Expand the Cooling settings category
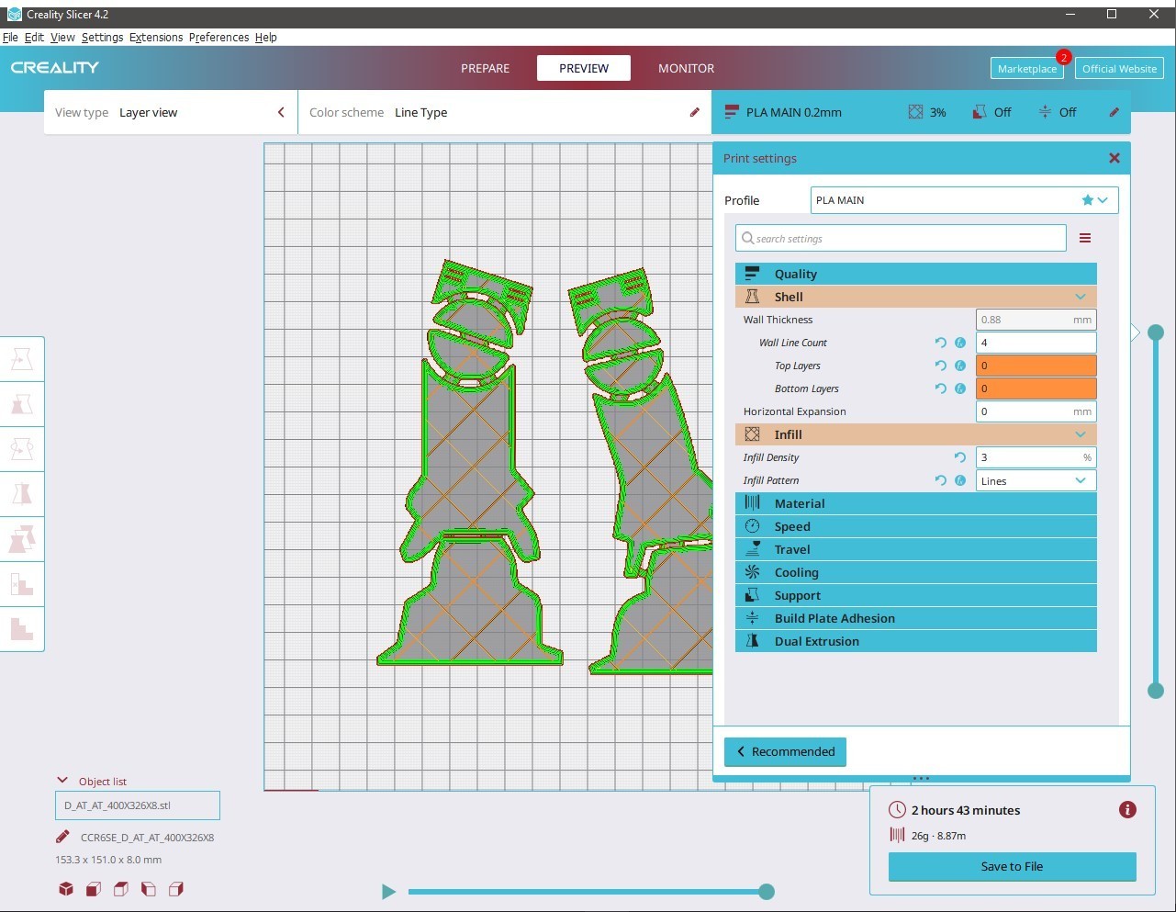 [x=916, y=572]
